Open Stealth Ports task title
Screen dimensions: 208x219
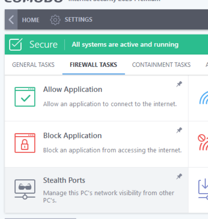pyautogui.click(x=64, y=180)
